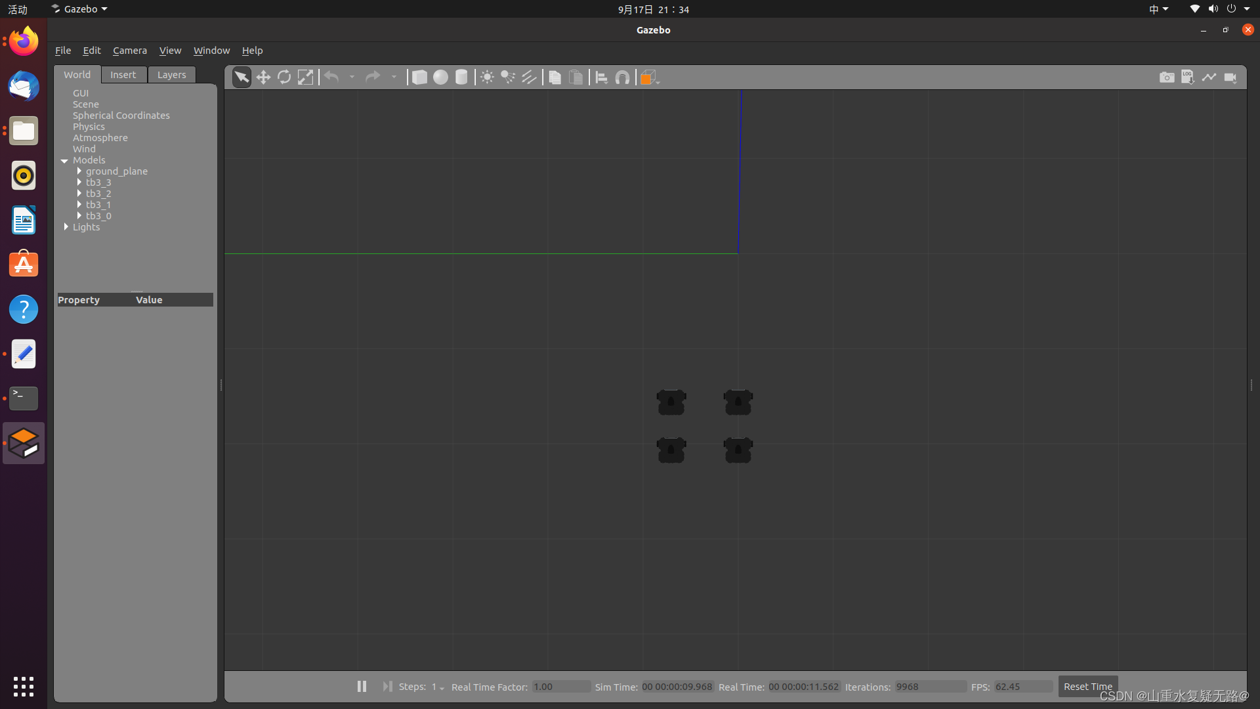The image size is (1260, 709).
Task: Select the box geometry shape tool
Action: [420, 77]
